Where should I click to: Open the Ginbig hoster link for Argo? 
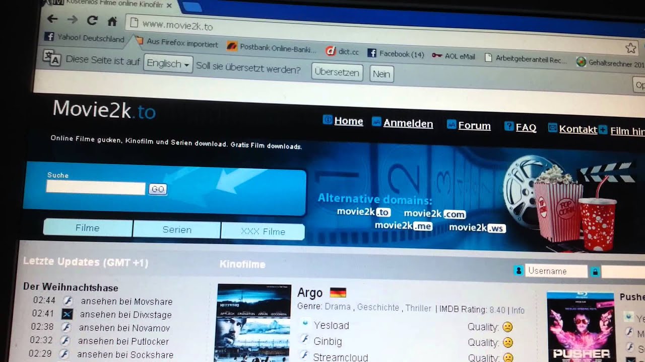[x=328, y=341]
